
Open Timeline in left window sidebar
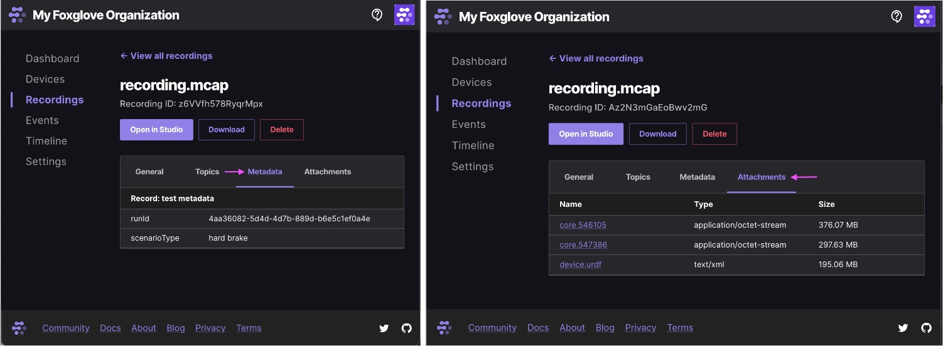[46, 141]
